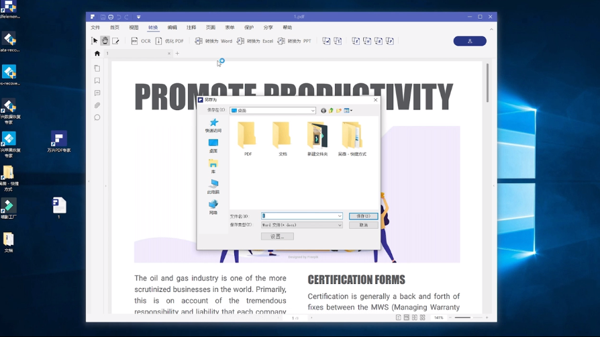Select 库 in the dialog sidebar
Viewport: 600px width, 337px height.
click(213, 166)
